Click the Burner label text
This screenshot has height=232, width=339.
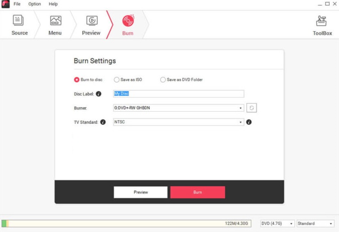coord(80,108)
